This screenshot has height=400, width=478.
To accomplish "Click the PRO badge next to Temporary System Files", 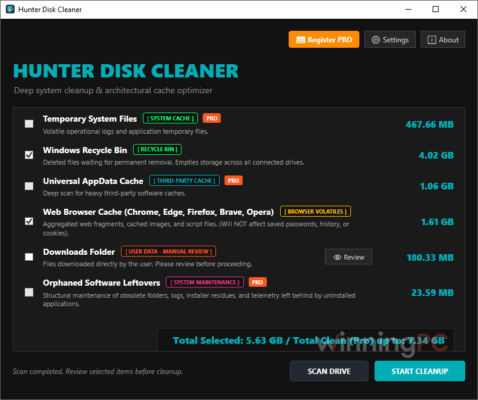I will 212,118.
